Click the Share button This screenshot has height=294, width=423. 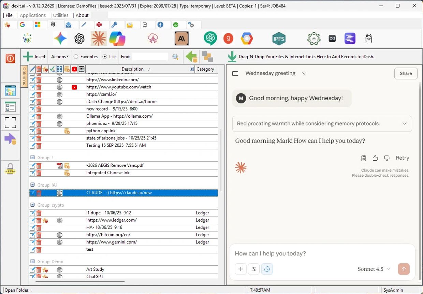pos(406,73)
